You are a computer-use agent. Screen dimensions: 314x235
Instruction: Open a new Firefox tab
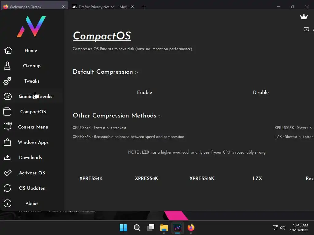[144, 7]
